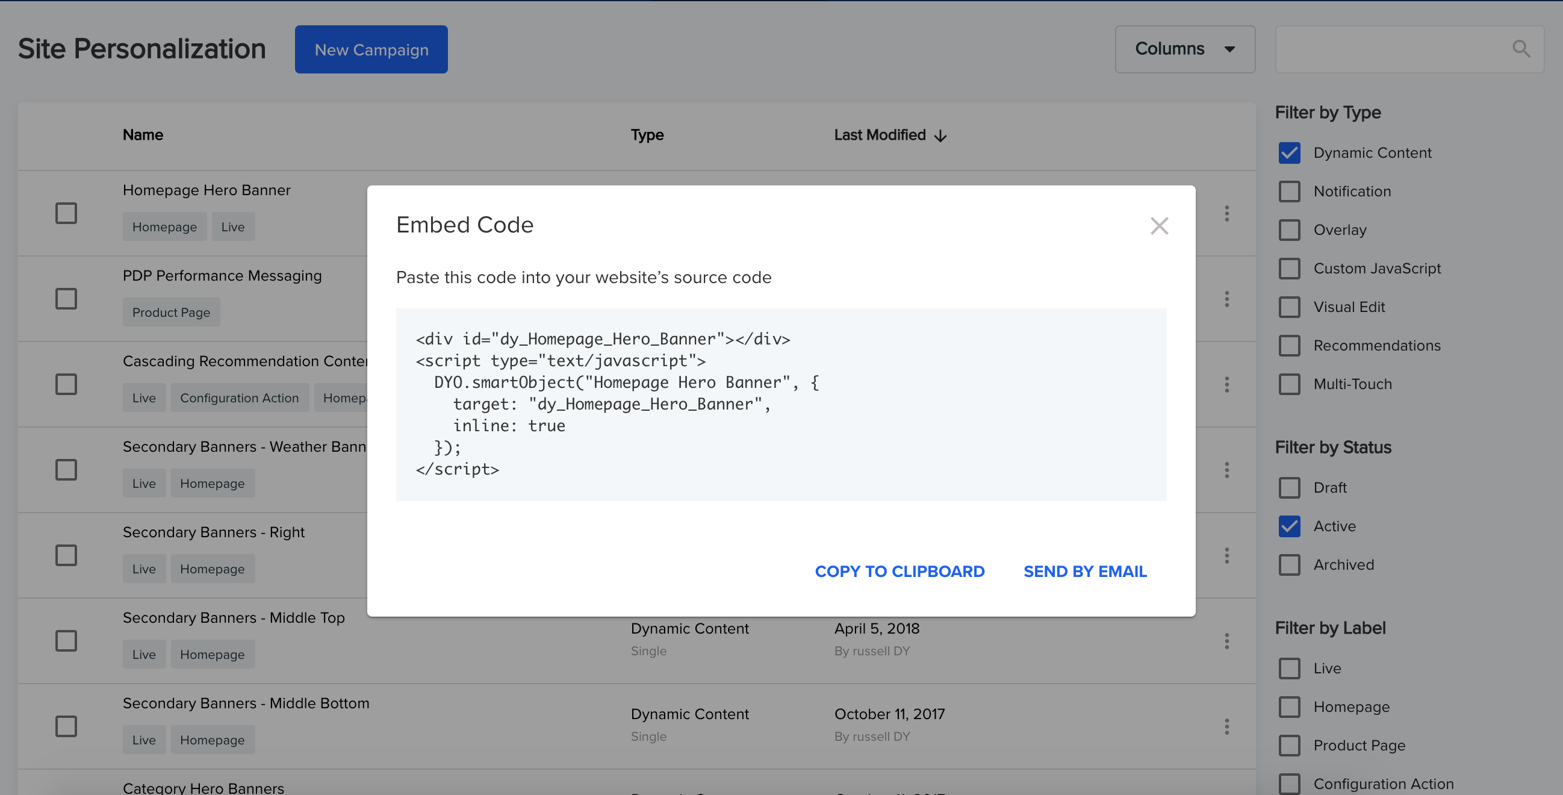This screenshot has height=795, width=1563.
Task: Select the Homepage Hero Banner row checkbox
Action: click(66, 213)
